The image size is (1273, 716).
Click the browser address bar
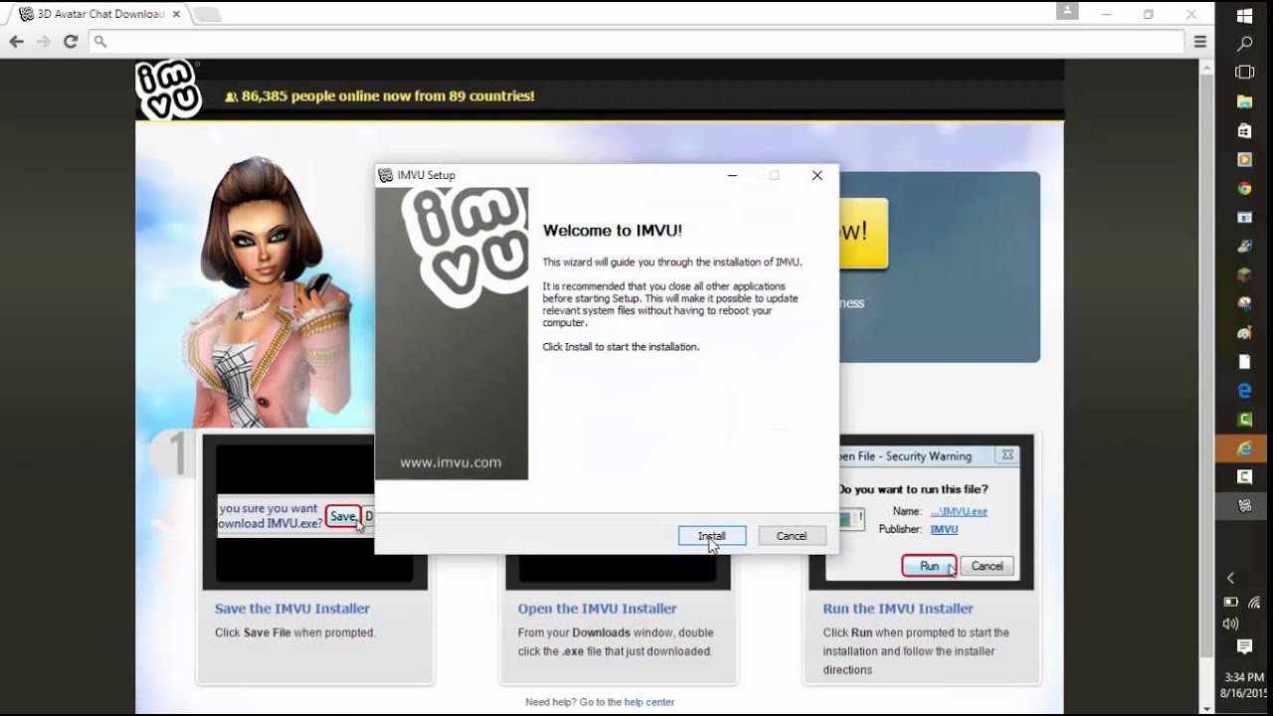point(636,42)
